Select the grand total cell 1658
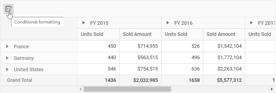This screenshot has width=276, height=93. coord(182,80)
